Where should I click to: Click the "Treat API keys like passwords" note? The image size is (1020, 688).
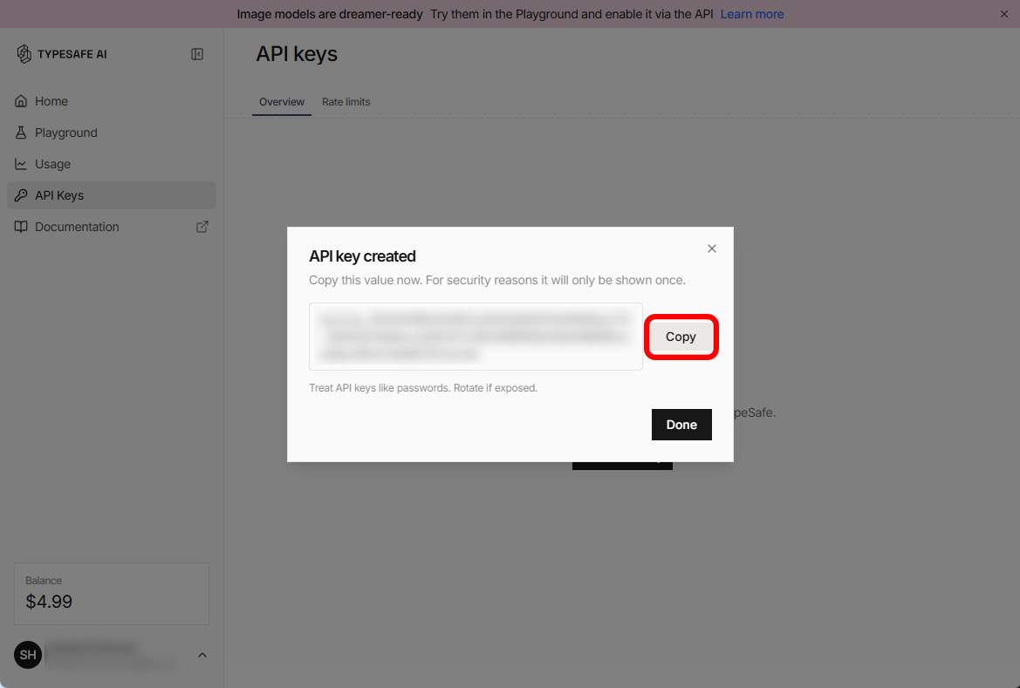pos(423,387)
